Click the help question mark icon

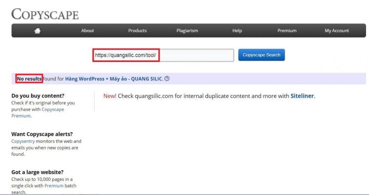(167, 78)
